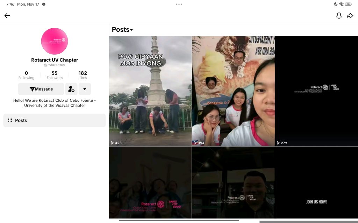Screen dimensions: 358x223
Task: Tap the share arrow icon
Action: pyautogui.click(x=350, y=16)
